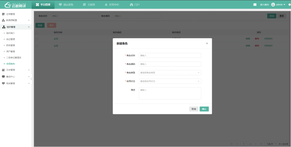Viewport: 291px width, 147px height.
Task: Click 关联组织 on the second table row
Action: [x=268, y=45]
